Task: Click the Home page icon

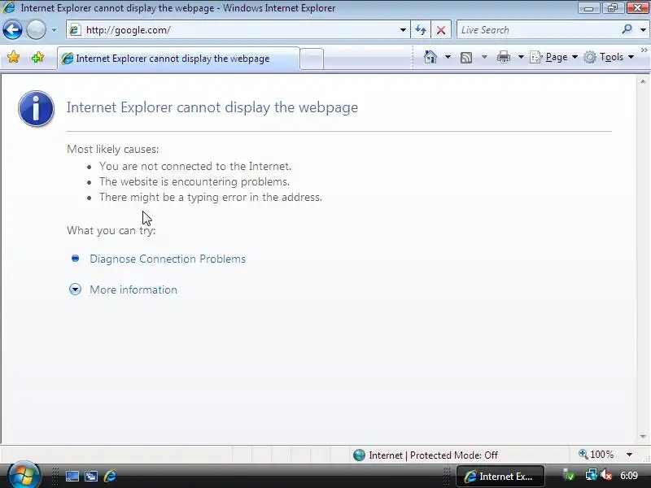Action: [x=430, y=57]
